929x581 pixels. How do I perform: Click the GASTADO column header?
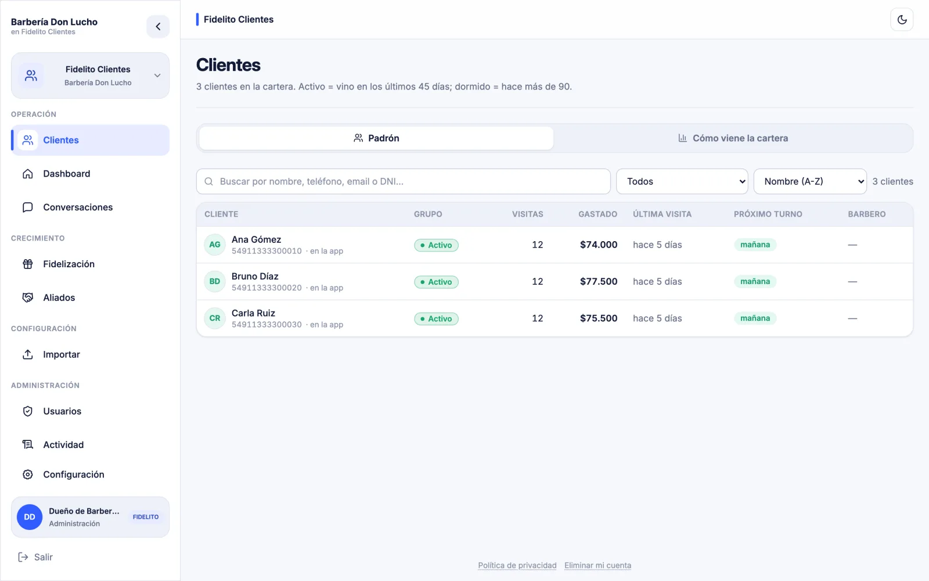[597, 214]
